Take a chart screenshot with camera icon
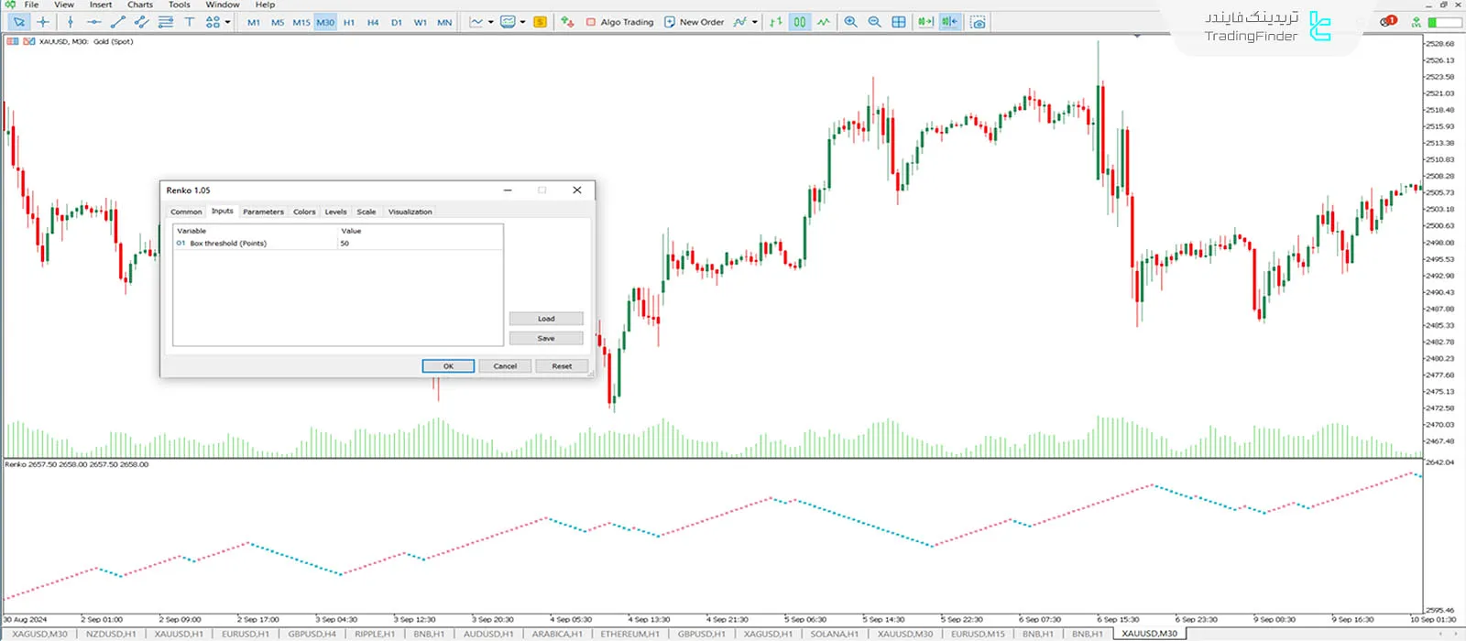Viewport: 1466px width, 641px height. point(978,22)
